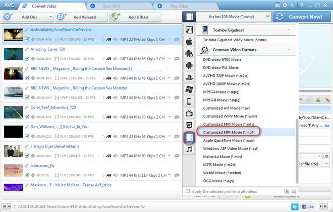Toggle the left panel icon in status bar
The width and height of the screenshot is (333, 212).
(7, 206)
